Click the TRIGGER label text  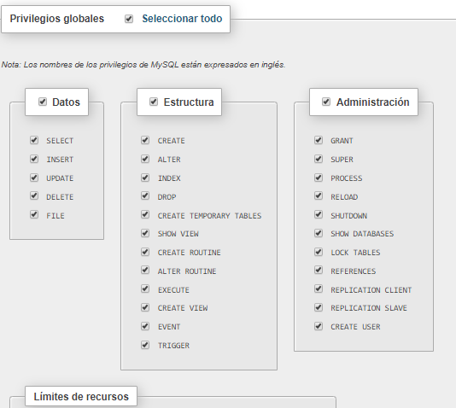pyautogui.click(x=173, y=346)
